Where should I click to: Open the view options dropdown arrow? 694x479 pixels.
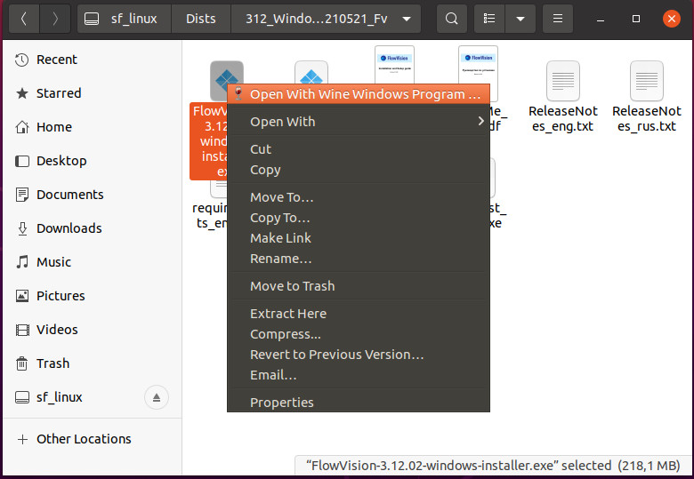tap(520, 19)
